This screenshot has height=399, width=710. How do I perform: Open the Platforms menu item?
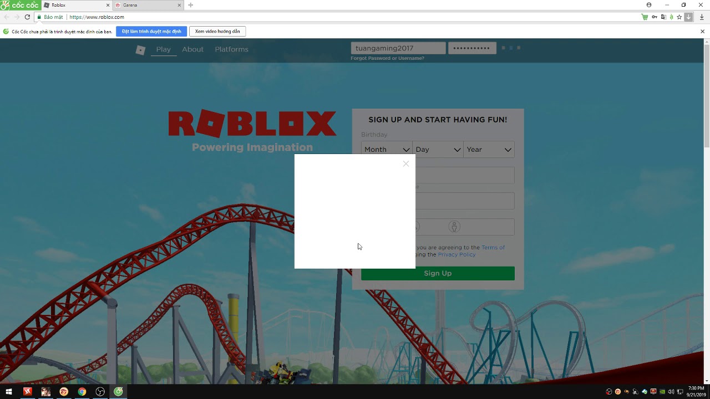[231, 49]
